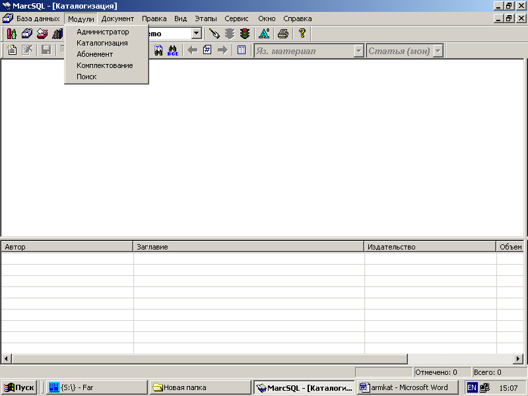The width and height of the screenshot is (528, 396).
Task: Expand the database selection dropdown arrow
Action: 196,34
